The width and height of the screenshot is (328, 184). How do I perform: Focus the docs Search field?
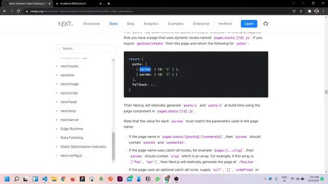pyautogui.click(x=86, y=49)
